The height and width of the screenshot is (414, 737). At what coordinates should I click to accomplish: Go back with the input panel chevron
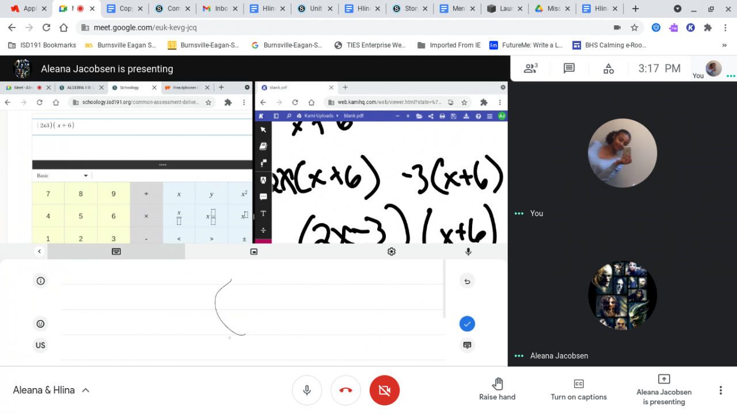tap(39, 251)
